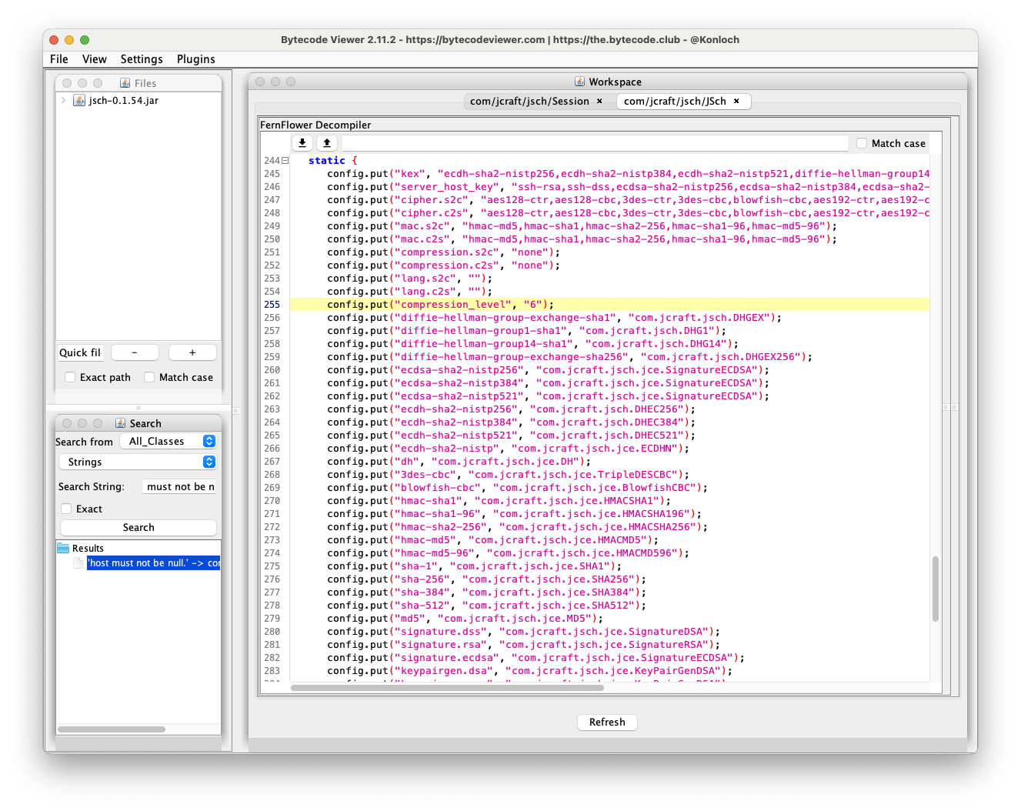Click the Java icon in the Search panel title
Image resolution: width=1021 pixels, height=811 pixels.
[121, 423]
